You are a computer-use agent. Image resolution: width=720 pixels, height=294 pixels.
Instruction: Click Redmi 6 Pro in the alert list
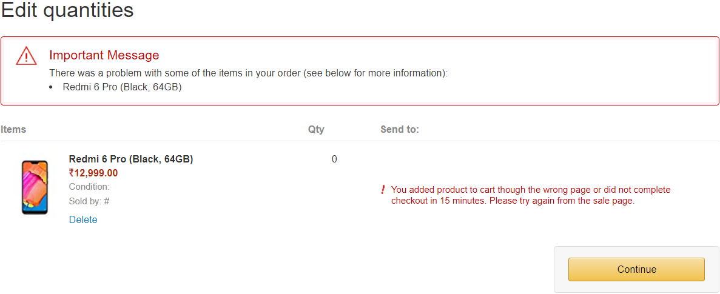click(x=122, y=87)
